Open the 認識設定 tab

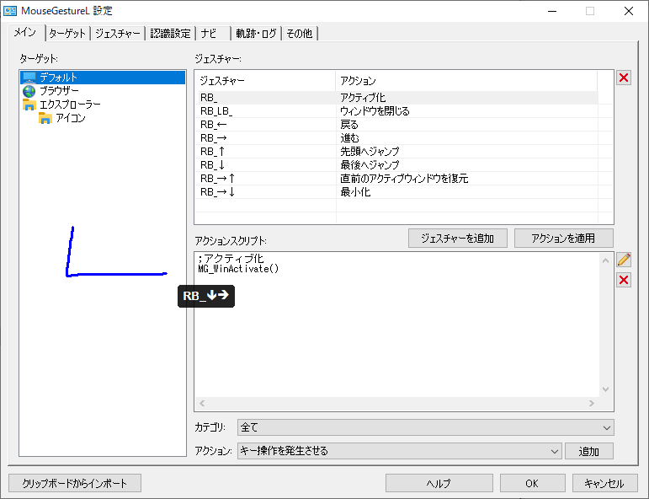[x=170, y=34]
